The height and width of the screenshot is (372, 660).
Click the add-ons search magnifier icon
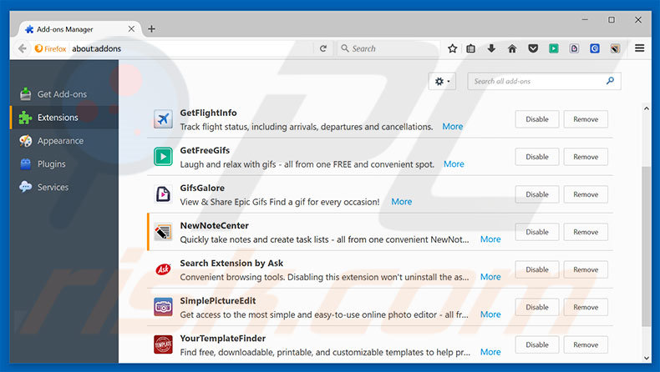pos(611,81)
